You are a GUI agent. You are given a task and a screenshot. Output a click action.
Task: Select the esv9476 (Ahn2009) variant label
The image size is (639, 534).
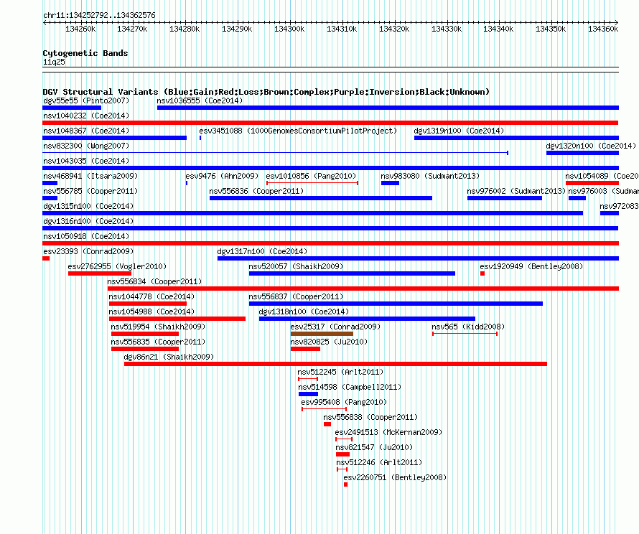pos(222,176)
